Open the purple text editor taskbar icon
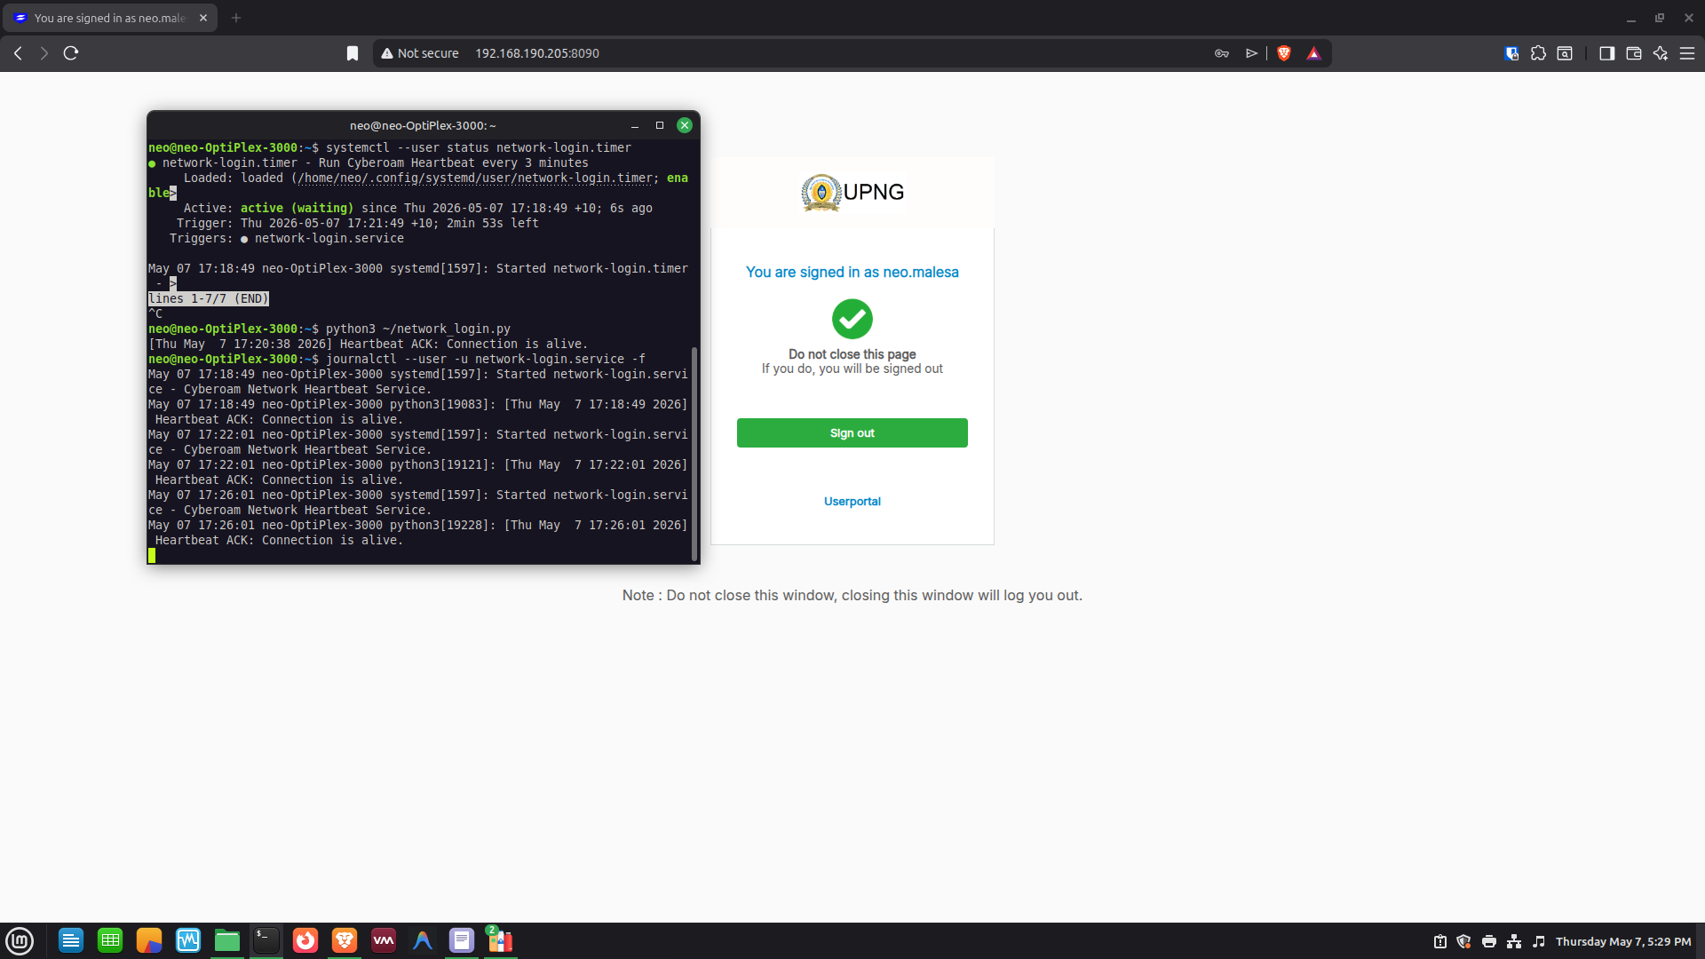Screen dimensions: 1705x959 point(462,941)
